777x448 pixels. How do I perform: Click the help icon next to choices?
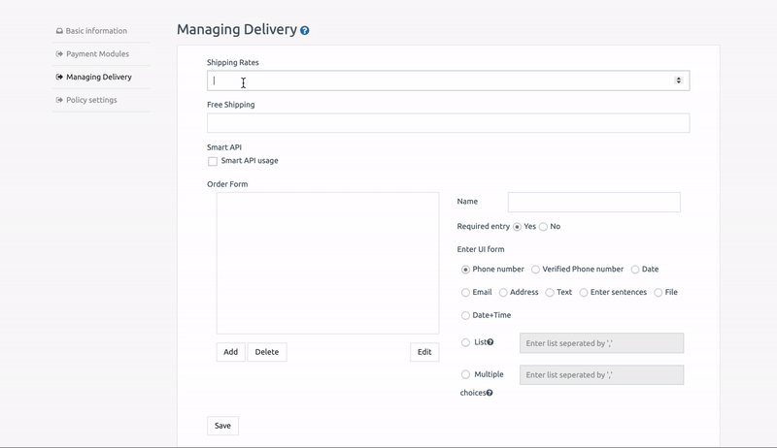(489, 393)
